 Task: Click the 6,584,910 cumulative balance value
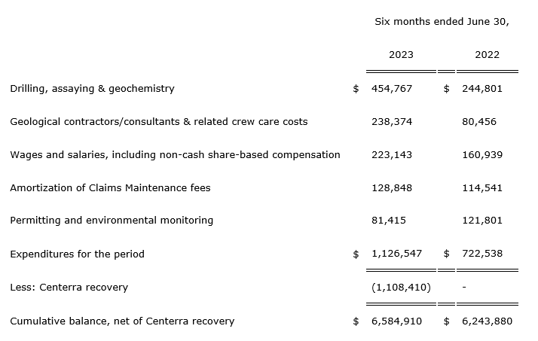tap(396, 321)
